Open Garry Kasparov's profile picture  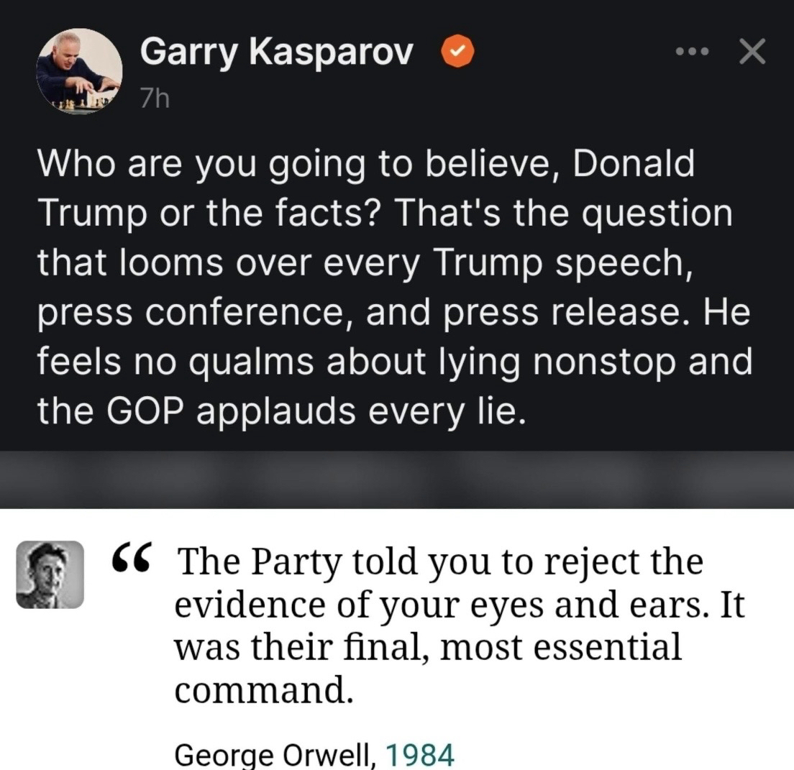(78, 71)
